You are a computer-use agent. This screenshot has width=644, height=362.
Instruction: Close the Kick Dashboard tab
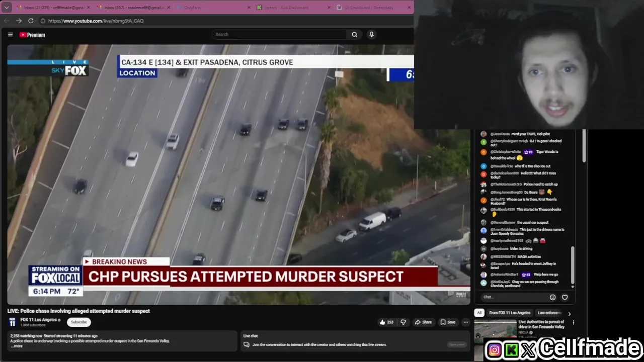coord(329,8)
